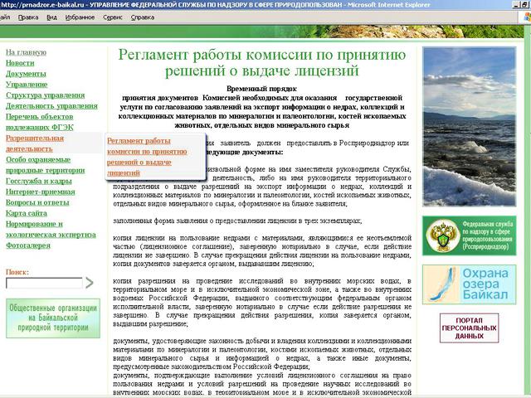Viewport: 531px width, 398px height.
Task: Open Общественные организации на Байкальской территории banner
Action: 53,318
